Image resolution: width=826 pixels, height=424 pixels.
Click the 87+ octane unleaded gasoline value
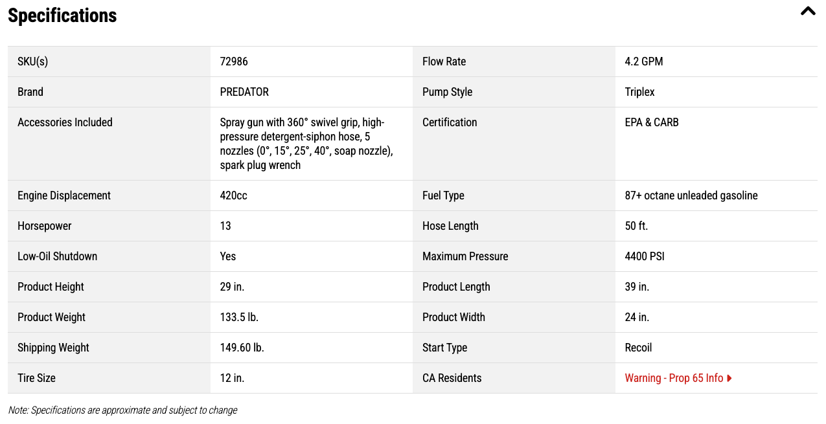(691, 195)
